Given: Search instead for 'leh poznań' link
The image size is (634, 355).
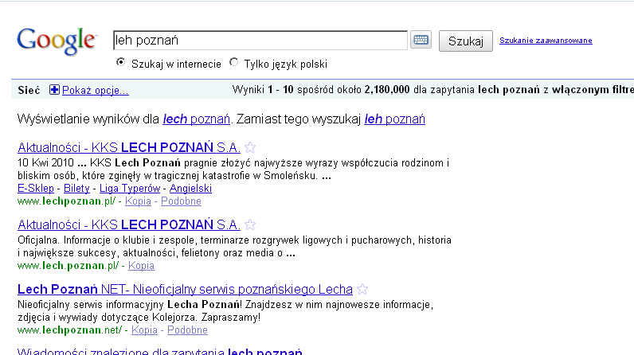Looking at the screenshot, I should (x=394, y=119).
